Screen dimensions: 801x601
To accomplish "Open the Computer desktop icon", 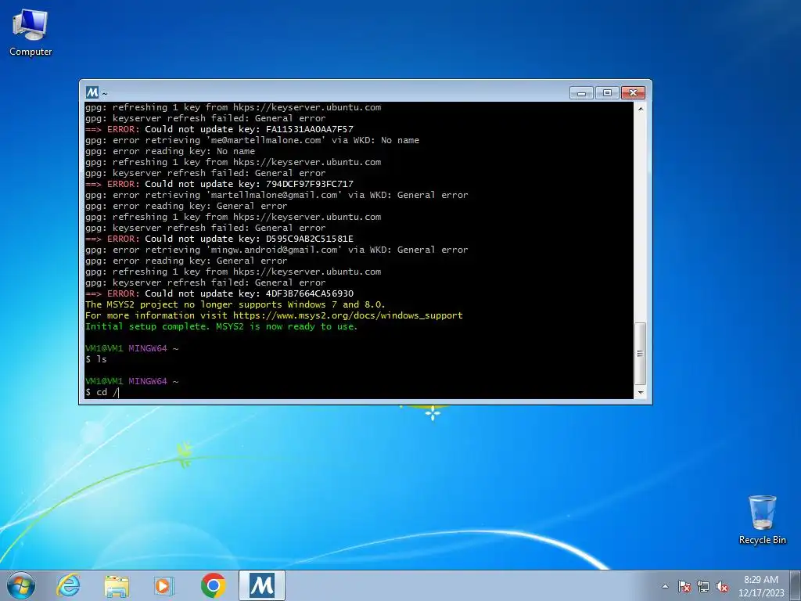I will (x=31, y=33).
